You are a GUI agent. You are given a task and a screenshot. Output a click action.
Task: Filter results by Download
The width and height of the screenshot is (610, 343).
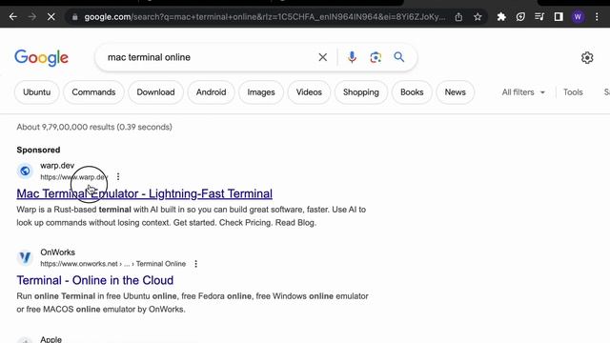155,92
